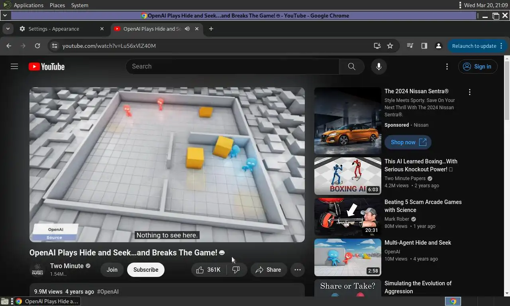This screenshot has height=306, width=510.
Task: Open a new Chrome tab
Action: pyautogui.click(x=211, y=29)
